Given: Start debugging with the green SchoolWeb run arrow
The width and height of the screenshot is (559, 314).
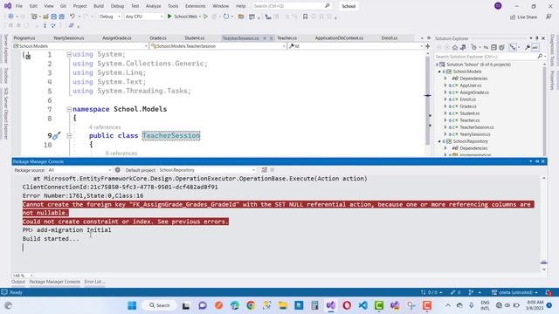Looking at the screenshot, I should [169, 17].
